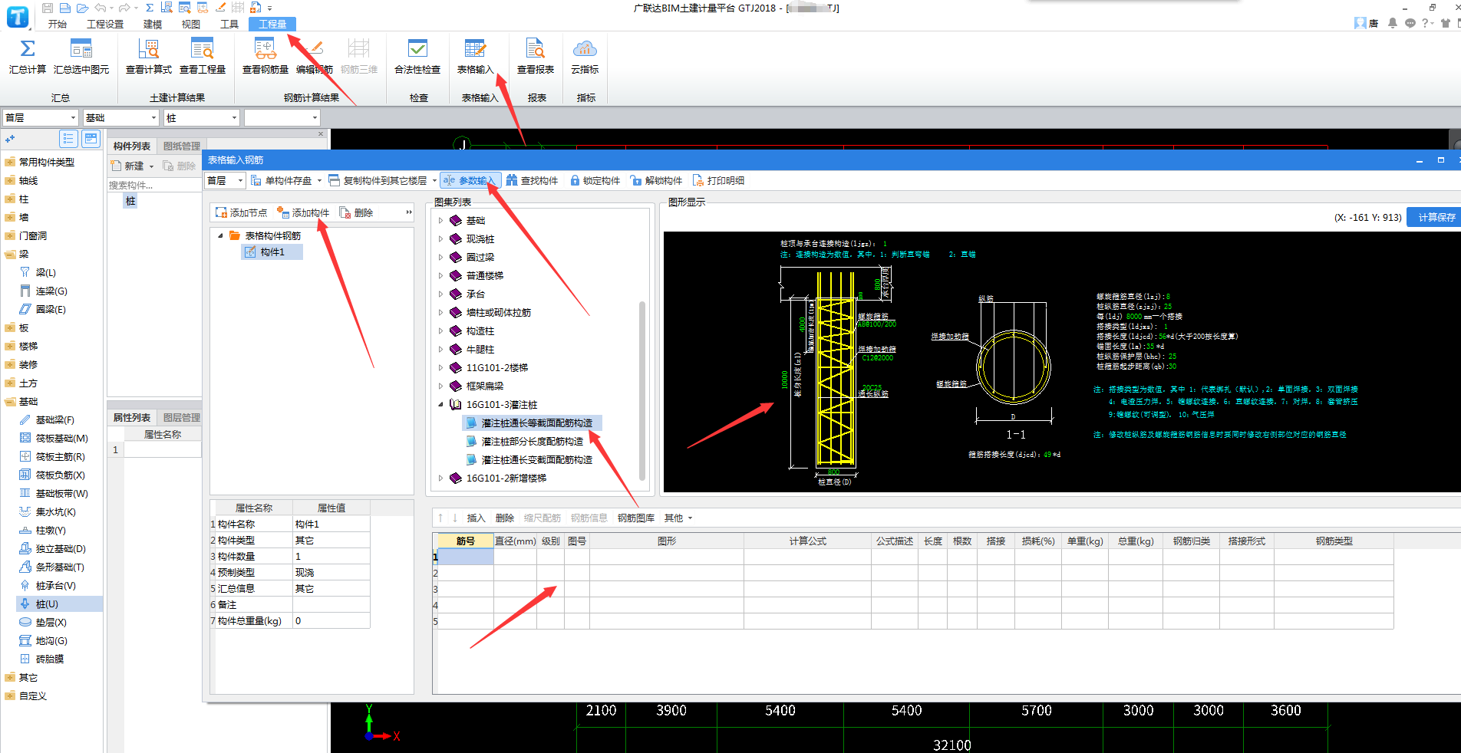Open the 视图 ribbon tab
Screen dimensions: 1461x753
click(x=191, y=24)
